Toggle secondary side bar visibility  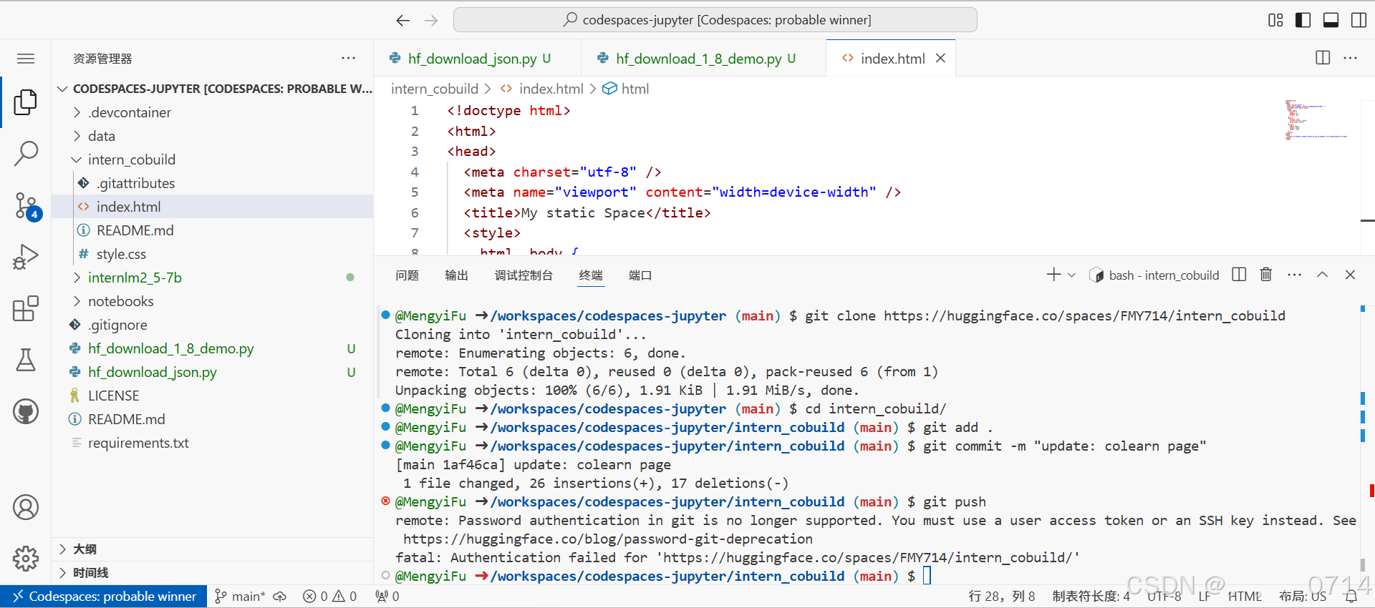1359,20
